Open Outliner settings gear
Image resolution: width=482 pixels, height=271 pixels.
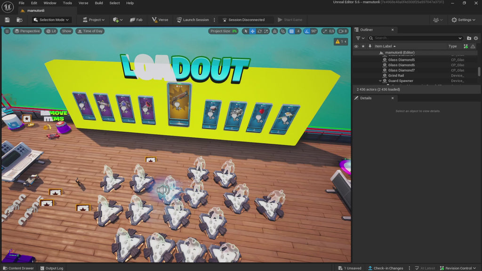476,38
